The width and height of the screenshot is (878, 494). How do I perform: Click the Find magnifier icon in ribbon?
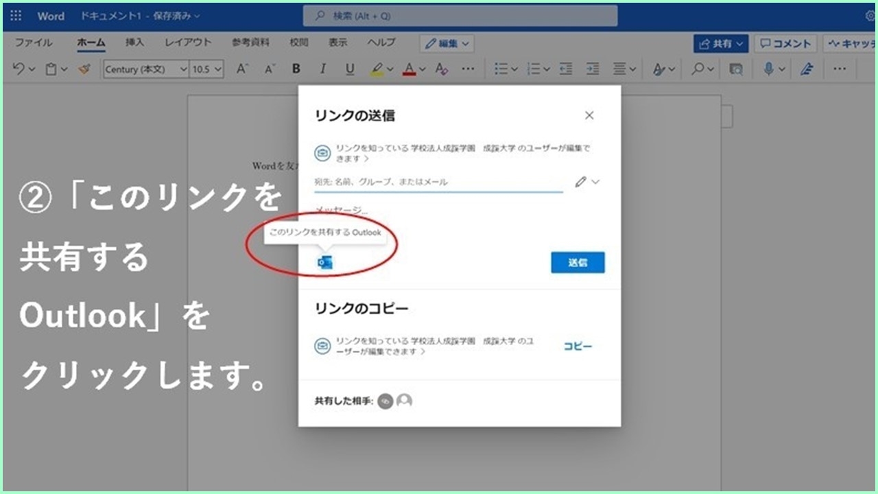698,69
